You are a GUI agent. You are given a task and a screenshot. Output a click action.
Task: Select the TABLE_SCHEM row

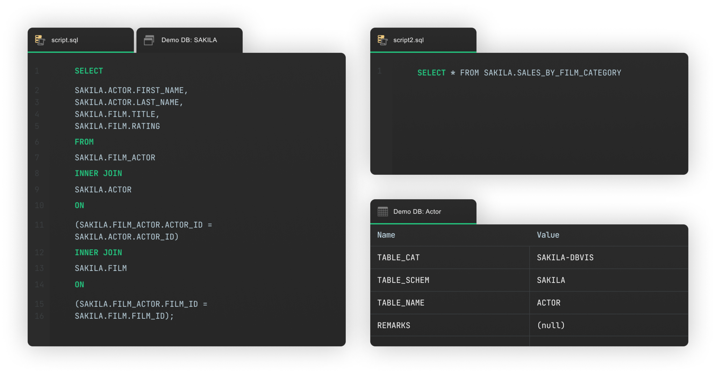403,280
